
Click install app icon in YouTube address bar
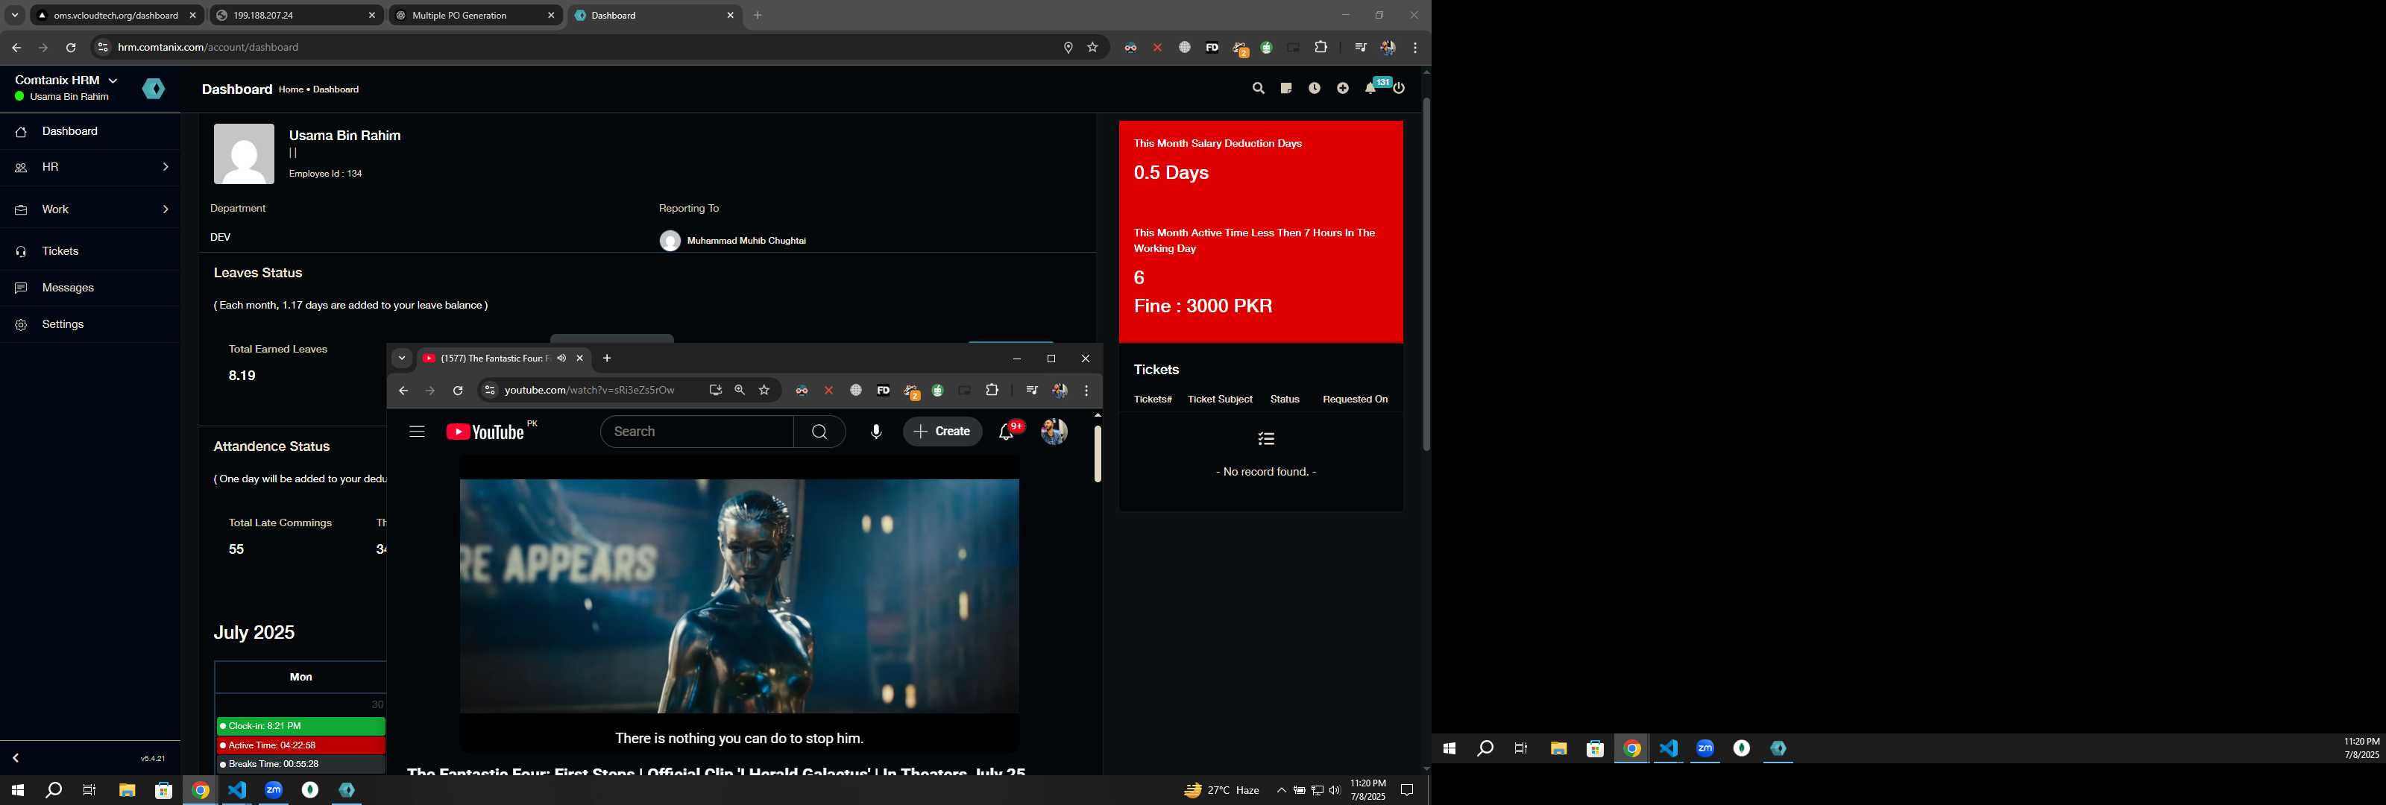[715, 391]
